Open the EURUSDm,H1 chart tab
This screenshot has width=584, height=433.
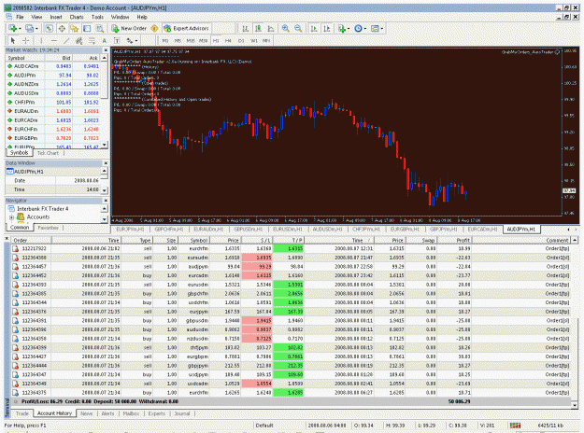point(288,230)
